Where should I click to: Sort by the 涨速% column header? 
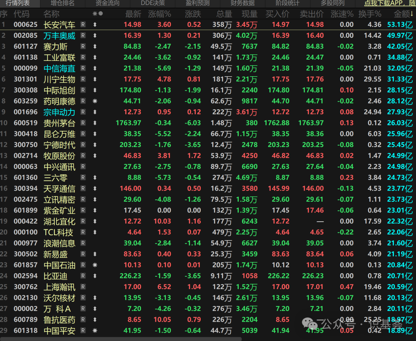click(342, 14)
